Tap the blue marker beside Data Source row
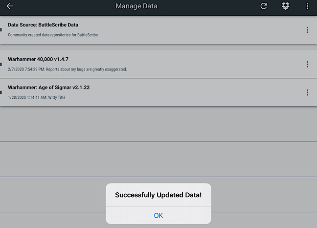The height and width of the screenshot is (228, 317). pyautogui.click(x=1, y=30)
